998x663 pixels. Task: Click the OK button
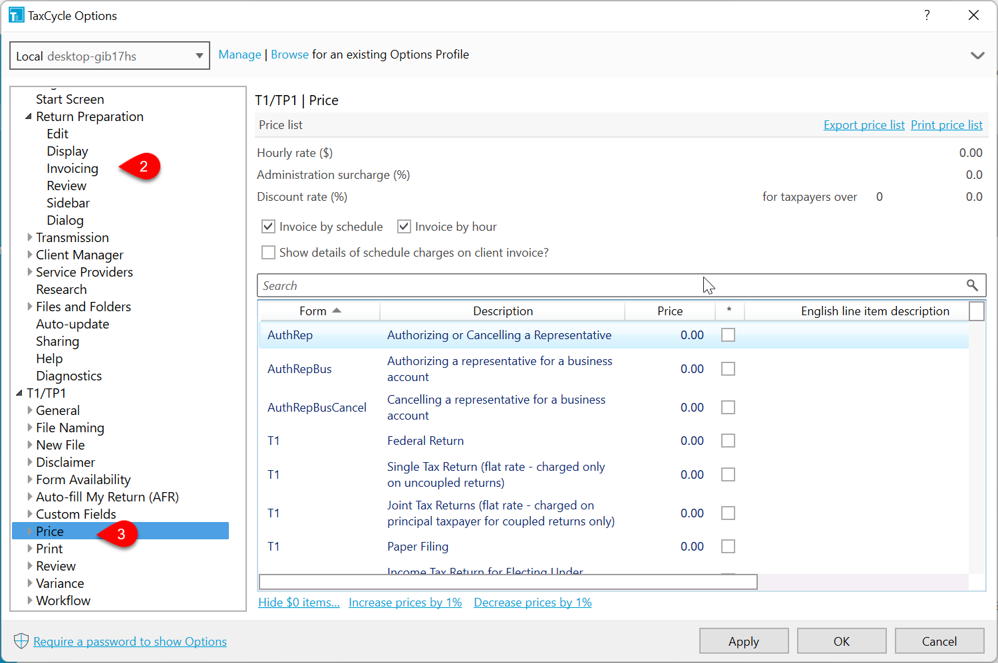(842, 641)
